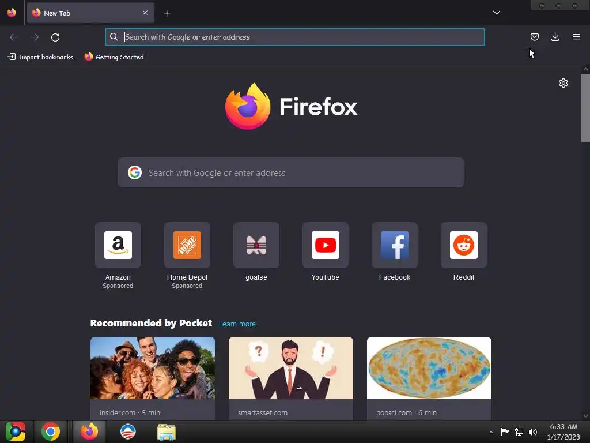Click the taskbar clock 6:33 AM
This screenshot has width=590, height=443.
coord(563,431)
